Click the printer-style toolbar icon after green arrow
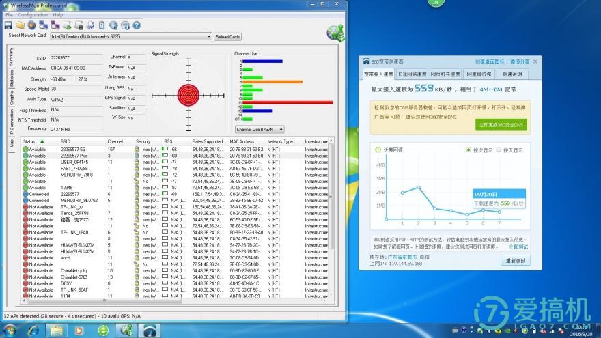Screen dimensions: 601x338 [79, 25]
